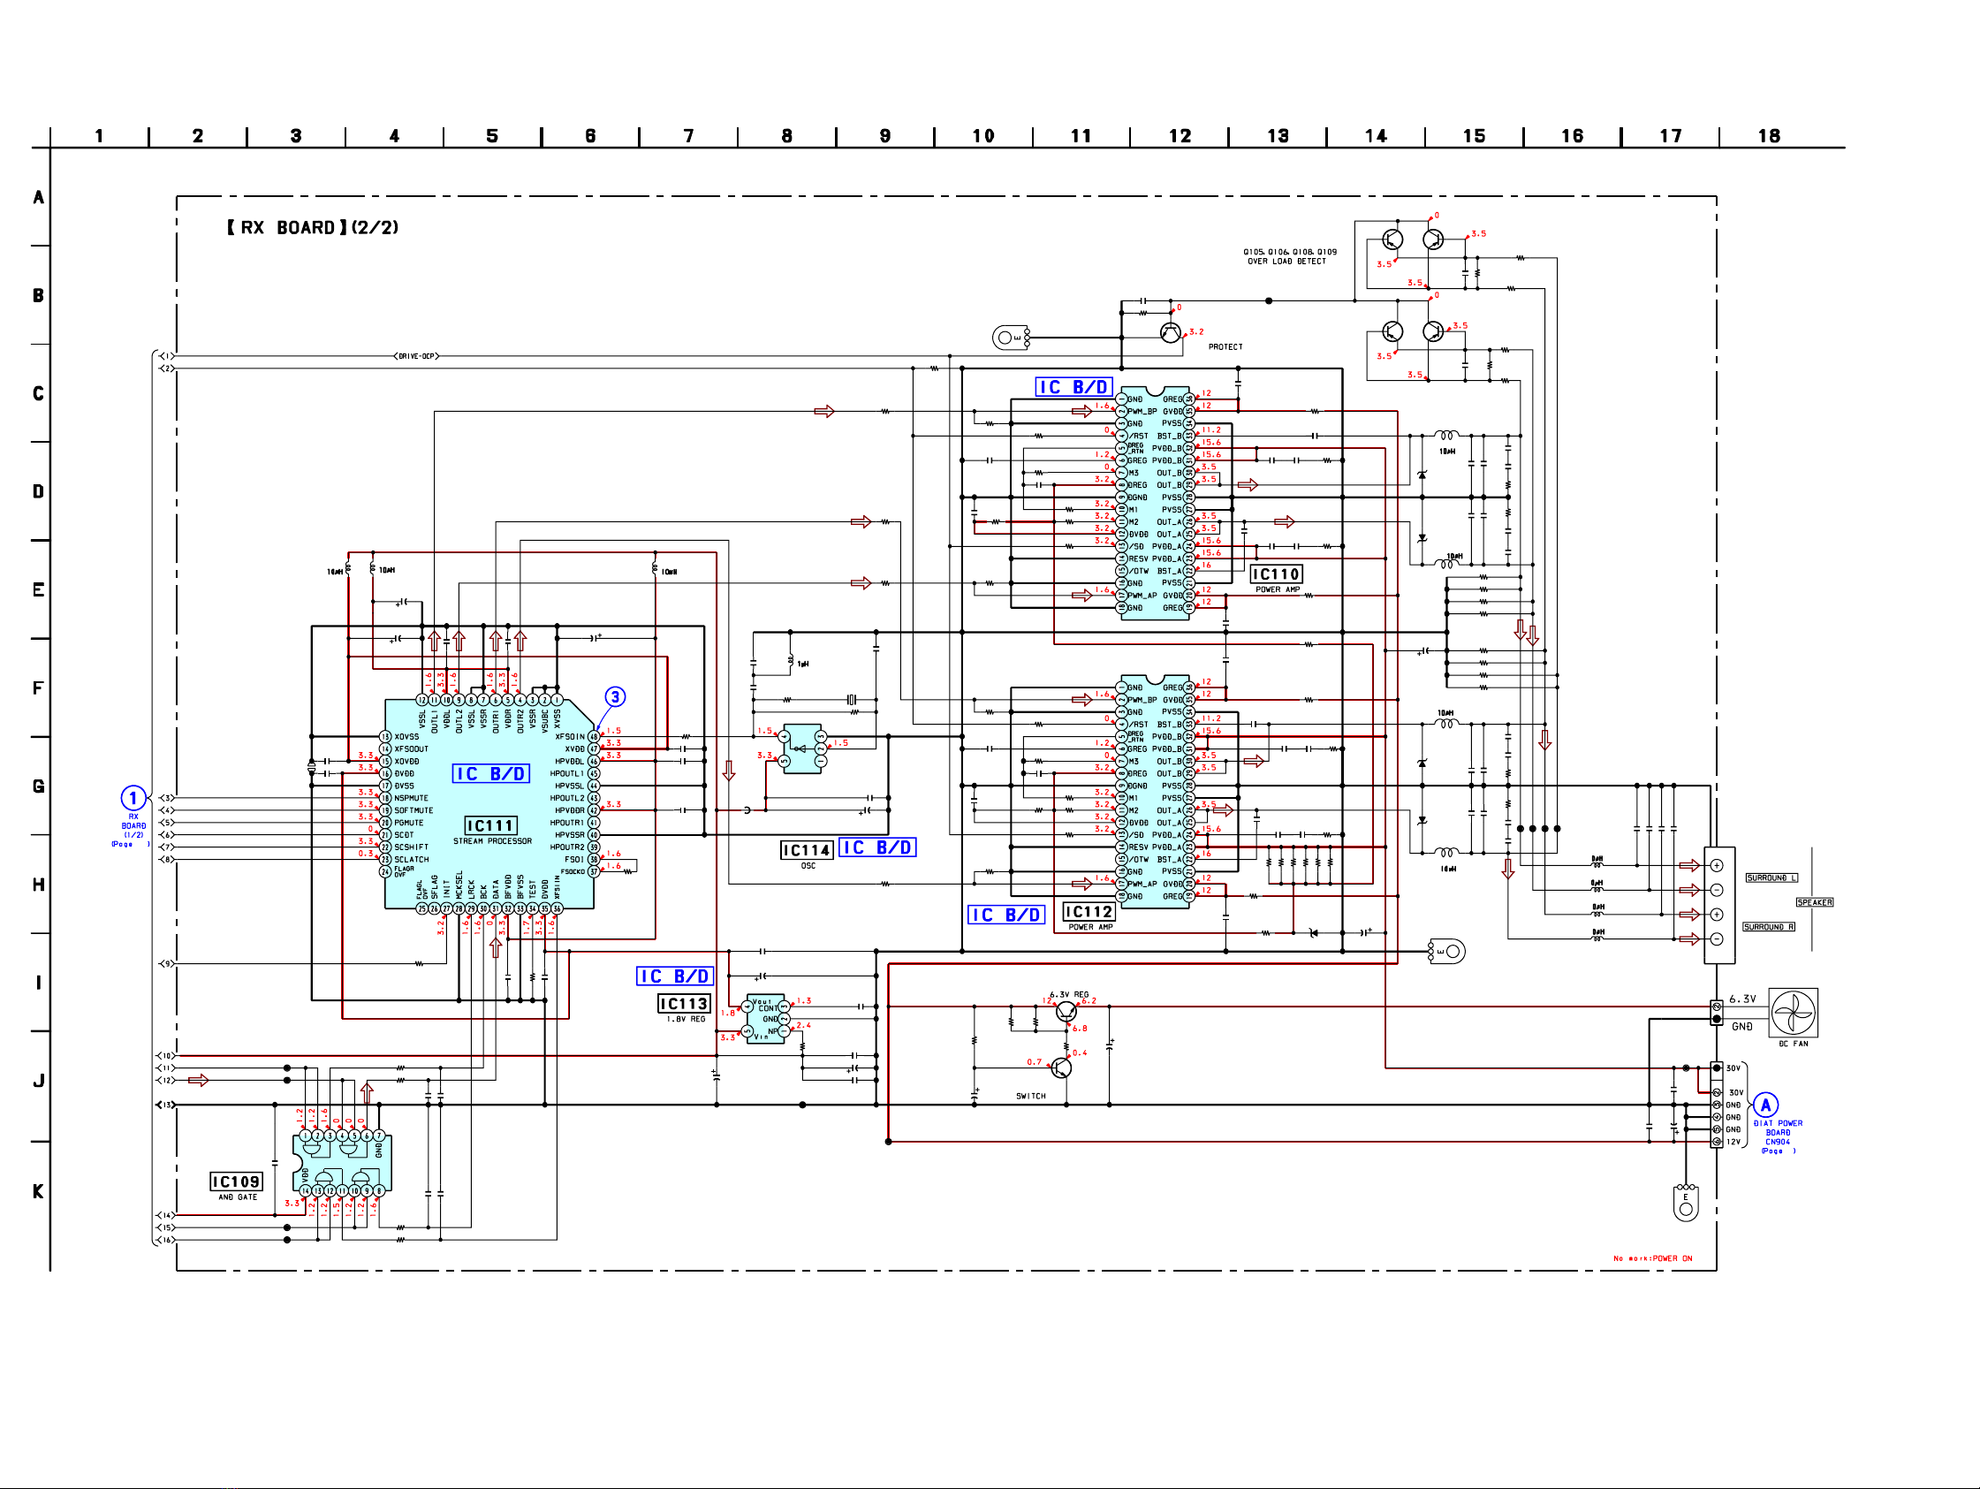Click the 6.3V REG transistor symbol
Viewport: 1980px width, 1489px height.
(1066, 1012)
